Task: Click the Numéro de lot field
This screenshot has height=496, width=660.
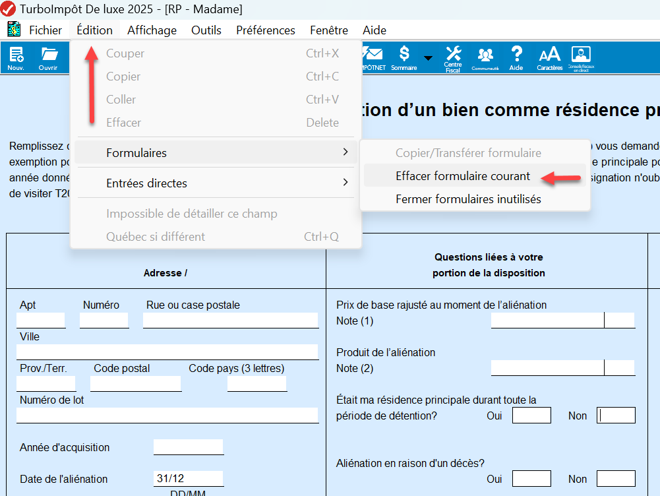Action: click(x=167, y=415)
